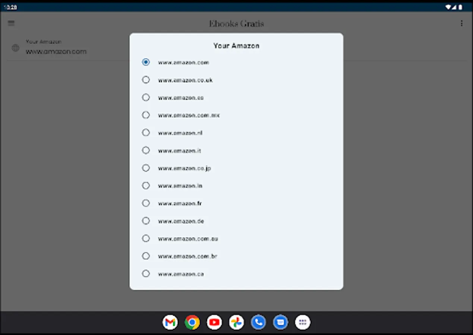Click the www.amazon.co.jp label text
The image size is (473, 335).
click(x=185, y=168)
